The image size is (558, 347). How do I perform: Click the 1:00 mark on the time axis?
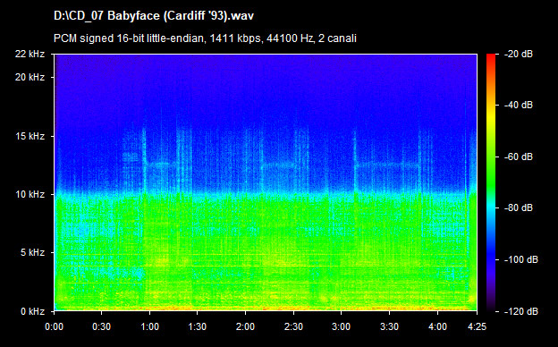tap(150, 326)
